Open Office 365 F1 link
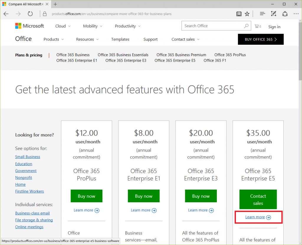This screenshot has width=302, height=245. click(x=215, y=60)
